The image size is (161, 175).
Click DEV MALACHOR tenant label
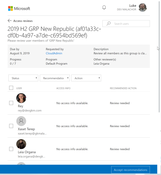click(127, 10)
